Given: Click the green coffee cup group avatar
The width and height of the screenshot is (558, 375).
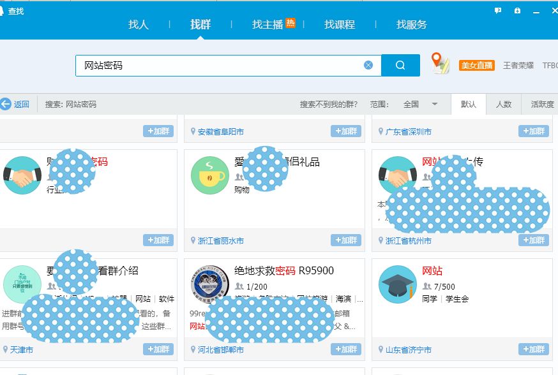Looking at the screenshot, I should click(210, 175).
